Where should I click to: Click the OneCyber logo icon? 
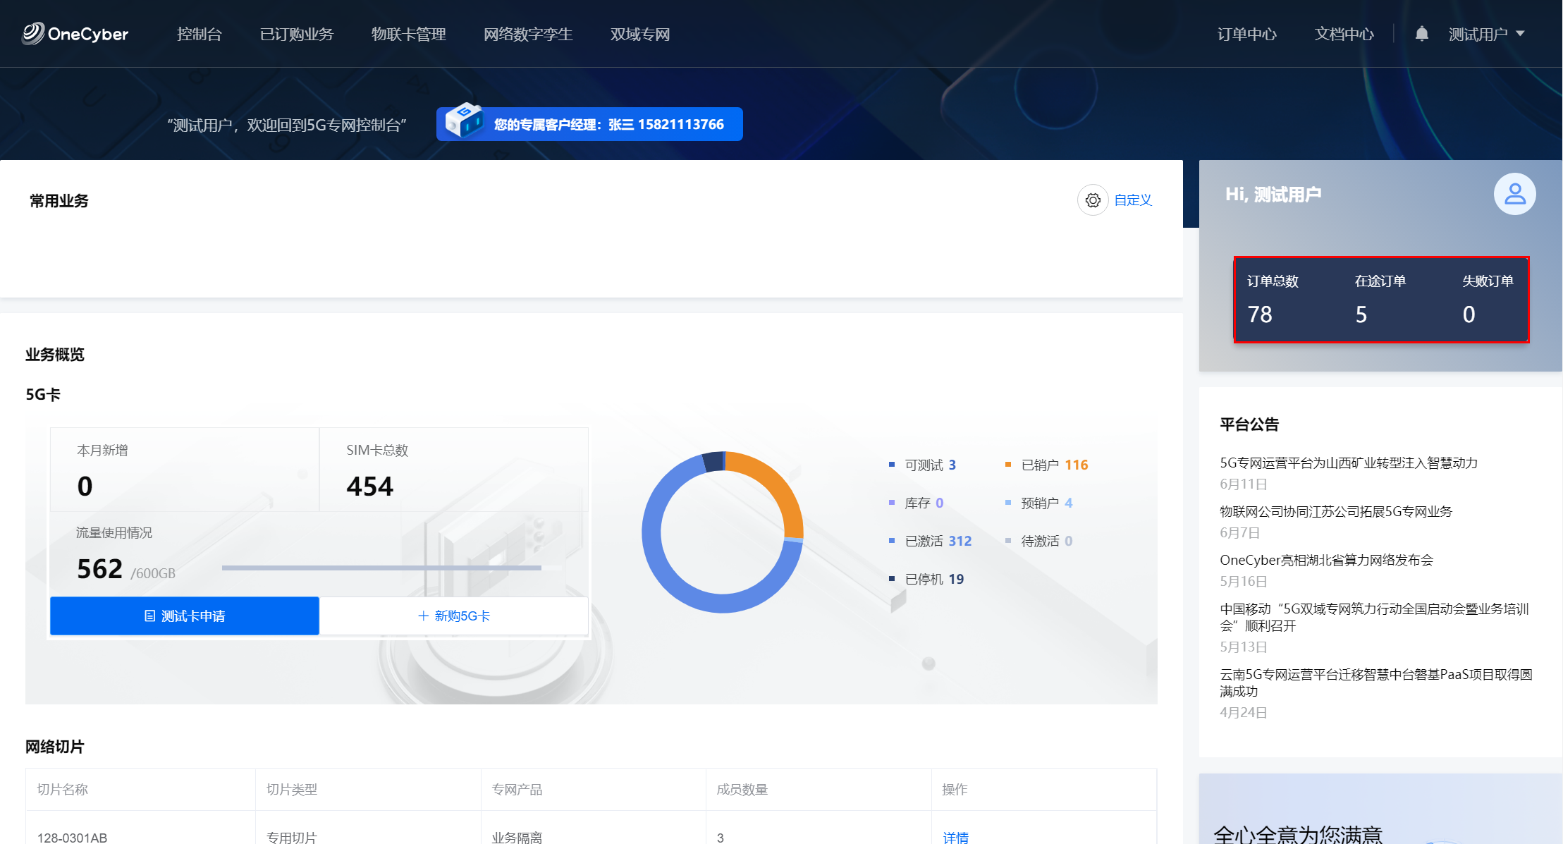coord(32,33)
